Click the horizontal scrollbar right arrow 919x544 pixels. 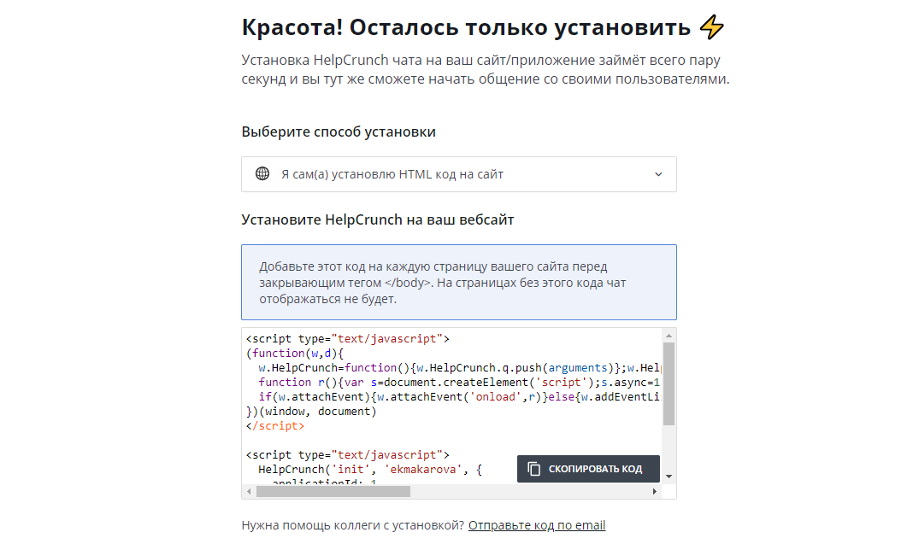click(x=655, y=491)
